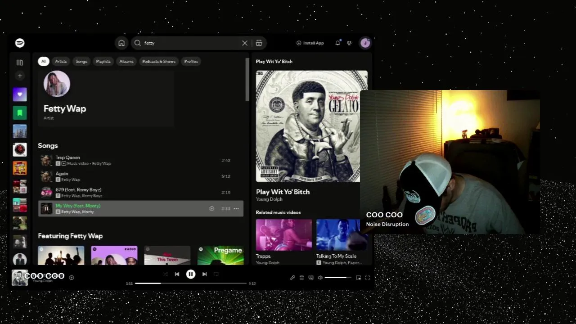
Task: Add current track to Liked Songs
Action: tap(72, 278)
